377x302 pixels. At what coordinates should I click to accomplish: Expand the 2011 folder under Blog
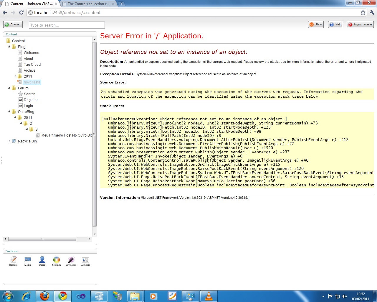coord(15,76)
